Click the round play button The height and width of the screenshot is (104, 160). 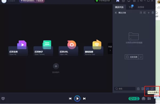click(x=77, y=99)
